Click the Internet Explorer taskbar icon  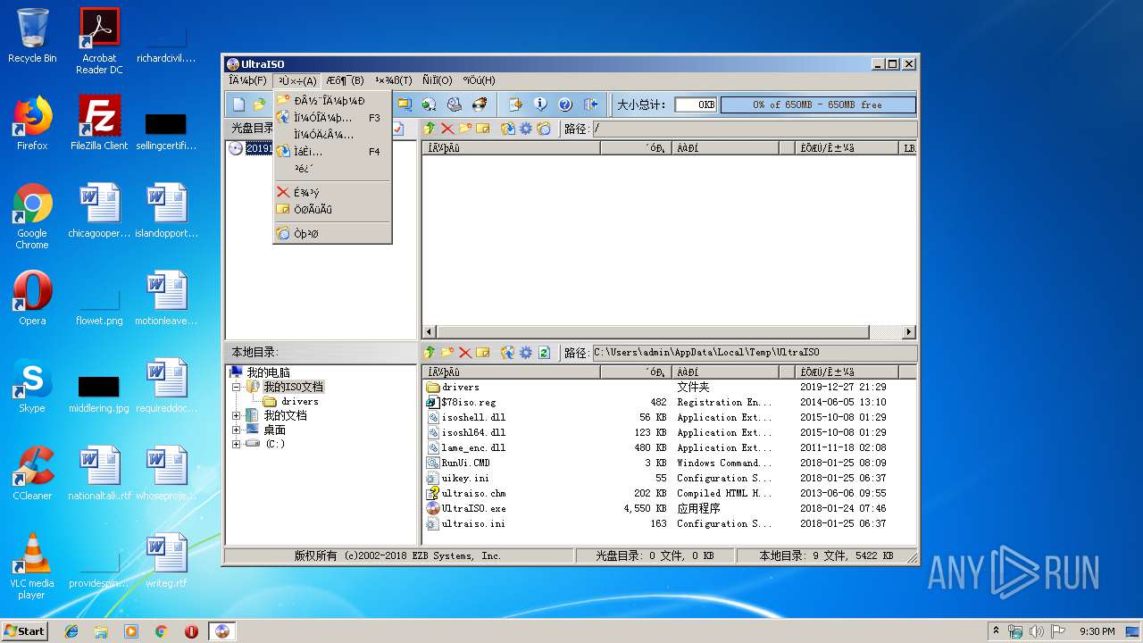(x=71, y=631)
